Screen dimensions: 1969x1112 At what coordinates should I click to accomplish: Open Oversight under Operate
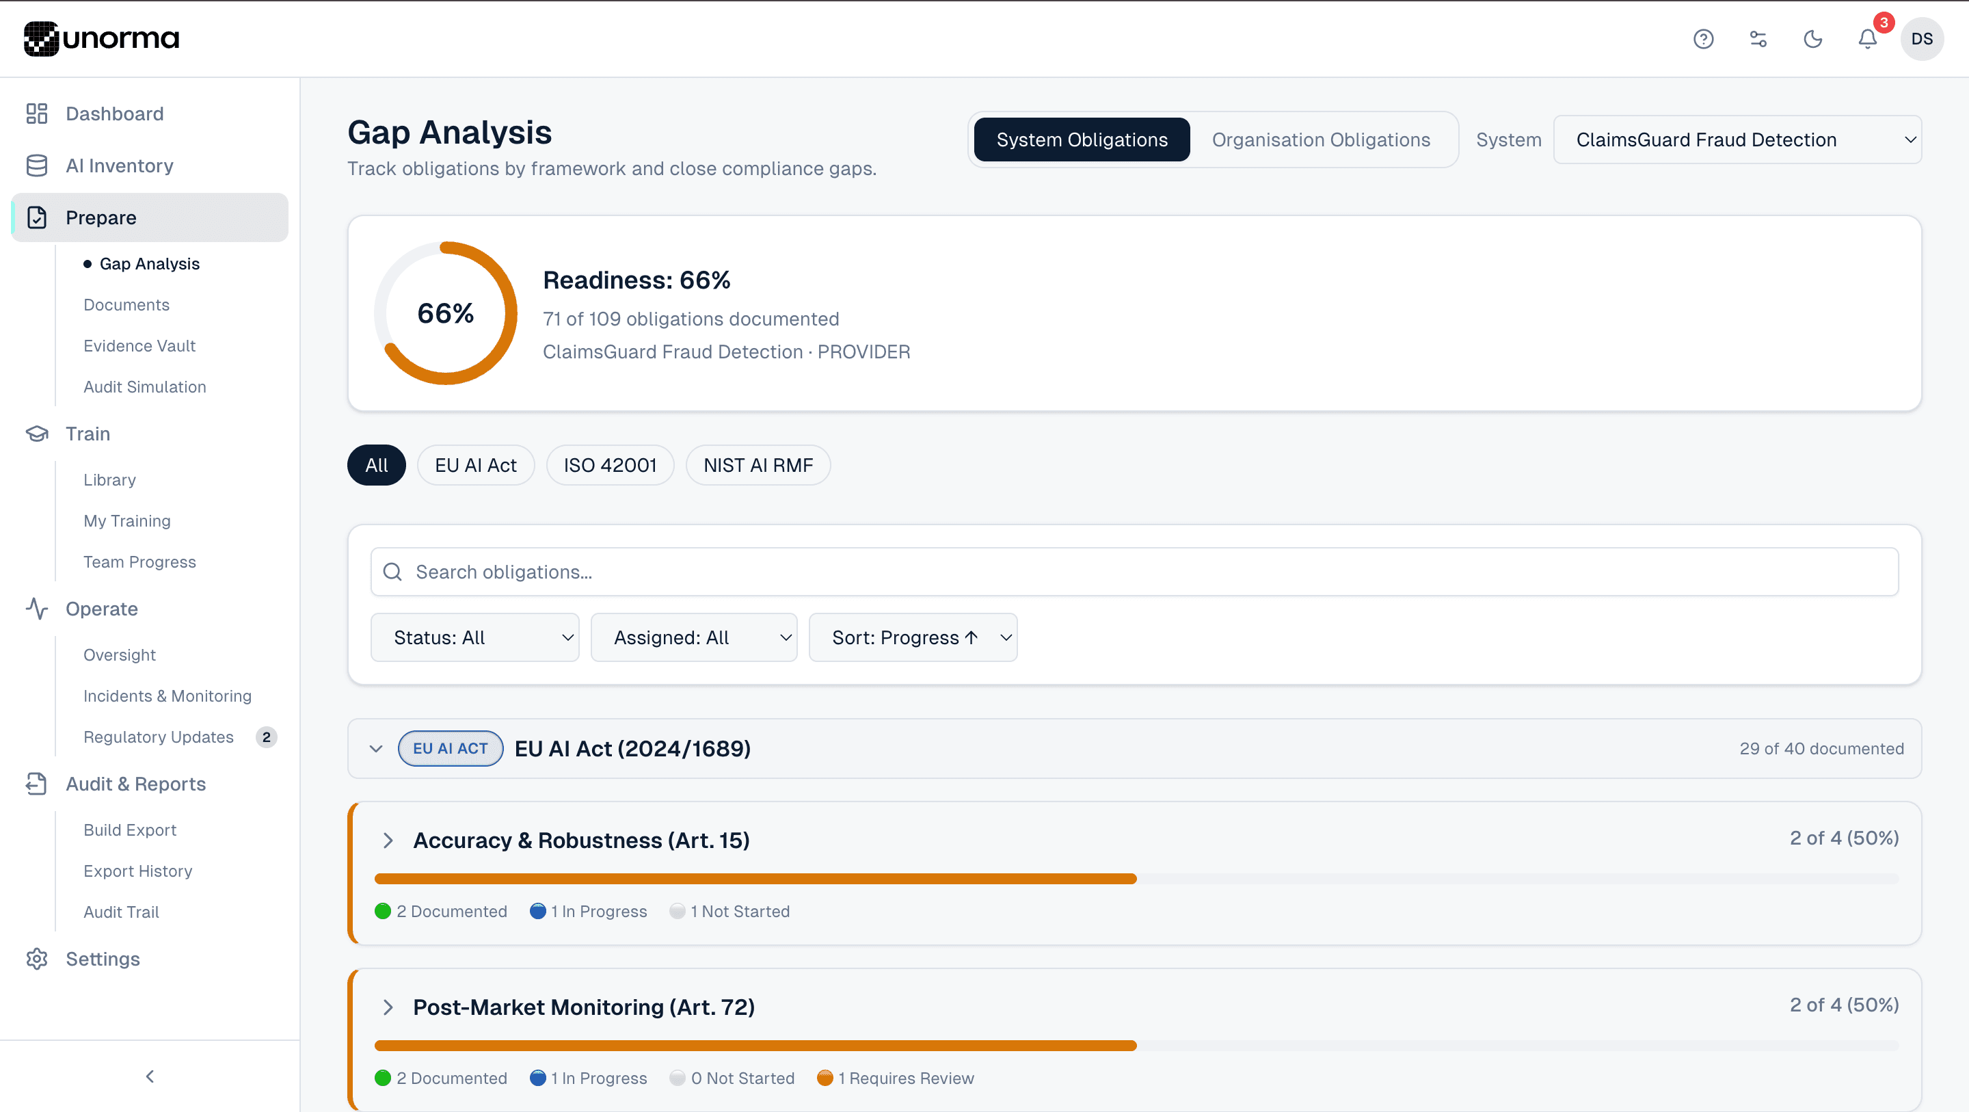pos(119,654)
